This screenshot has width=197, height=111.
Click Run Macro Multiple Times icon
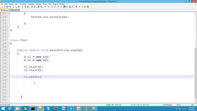tap(85, 7)
